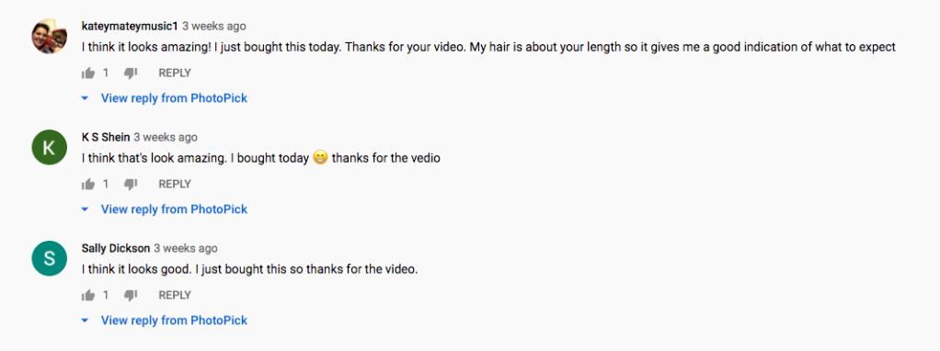Open the timestamp link on Sally Dickson's comment
This screenshot has height=351, width=940.
[186, 248]
